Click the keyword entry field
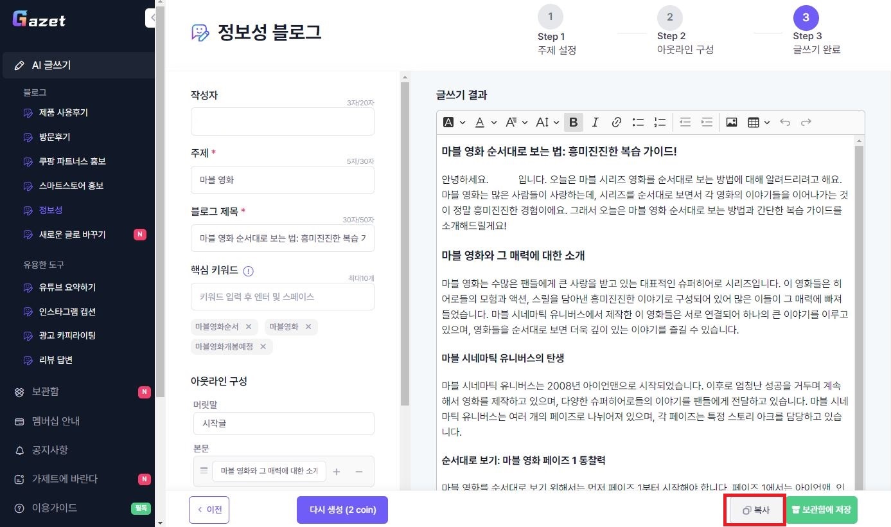Viewport: 891px width, 527px height. click(283, 297)
